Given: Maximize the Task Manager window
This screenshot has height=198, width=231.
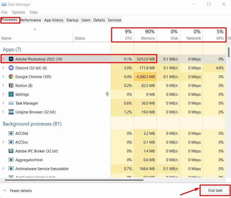Looking at the screenshot, I should [x=209, y=4].
